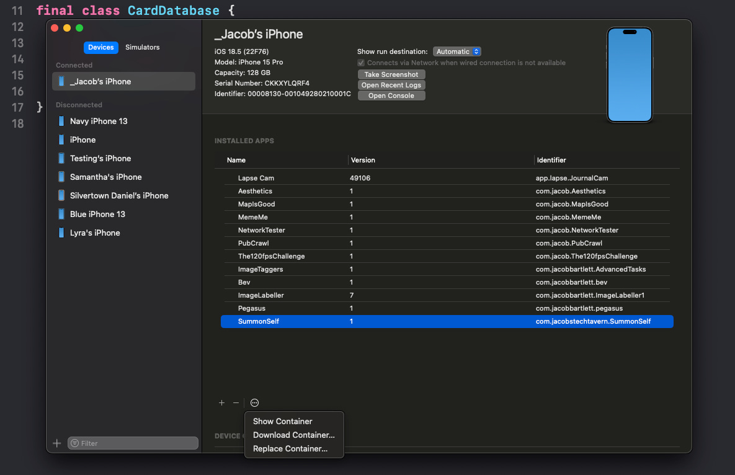The height and width of the screenshot is (475, 735).
Task: Select Silvertown Daniel's iPhone device
Action: coord(124,195)
